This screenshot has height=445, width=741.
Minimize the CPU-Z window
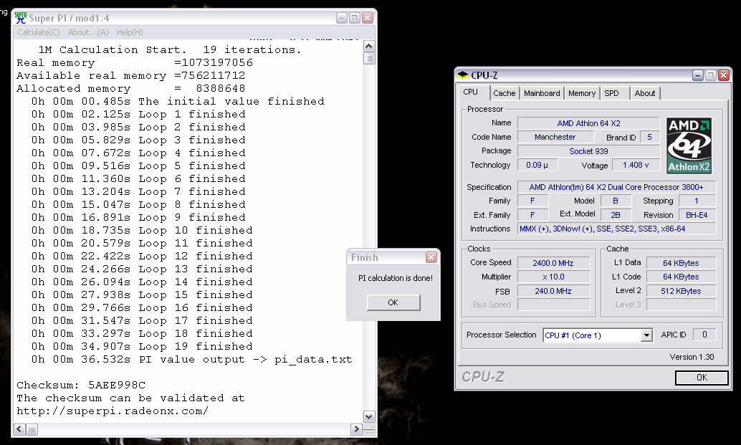698,75
